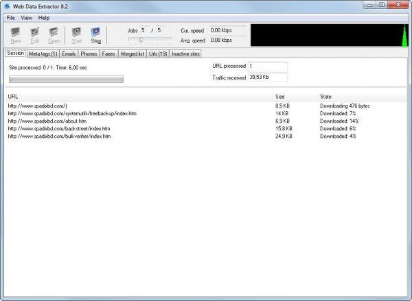Switch to the Session tab
The image size is (412, 301).
click(x=16, y=53)
